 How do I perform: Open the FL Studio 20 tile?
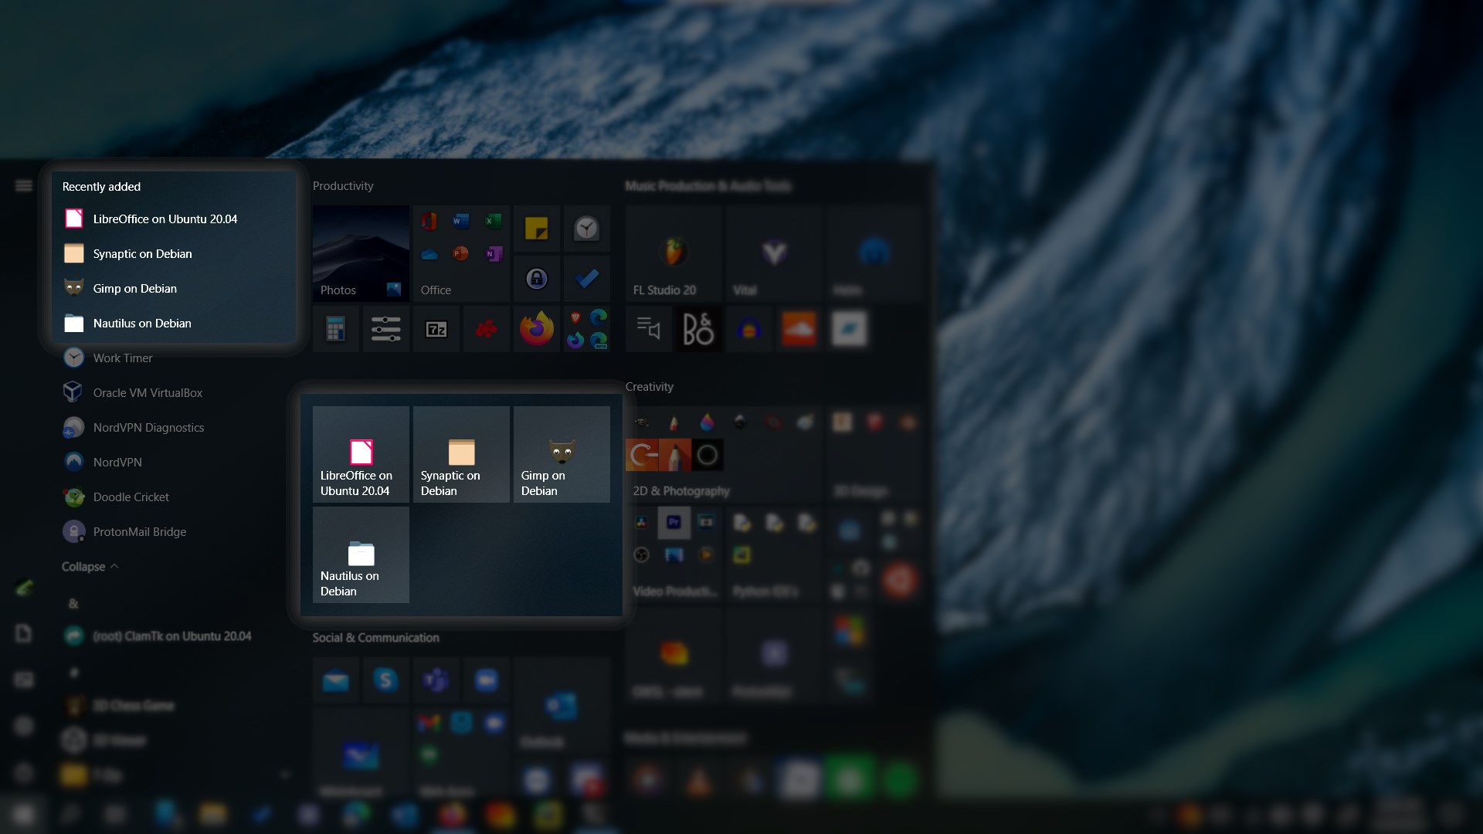click(x=671, y=253)
